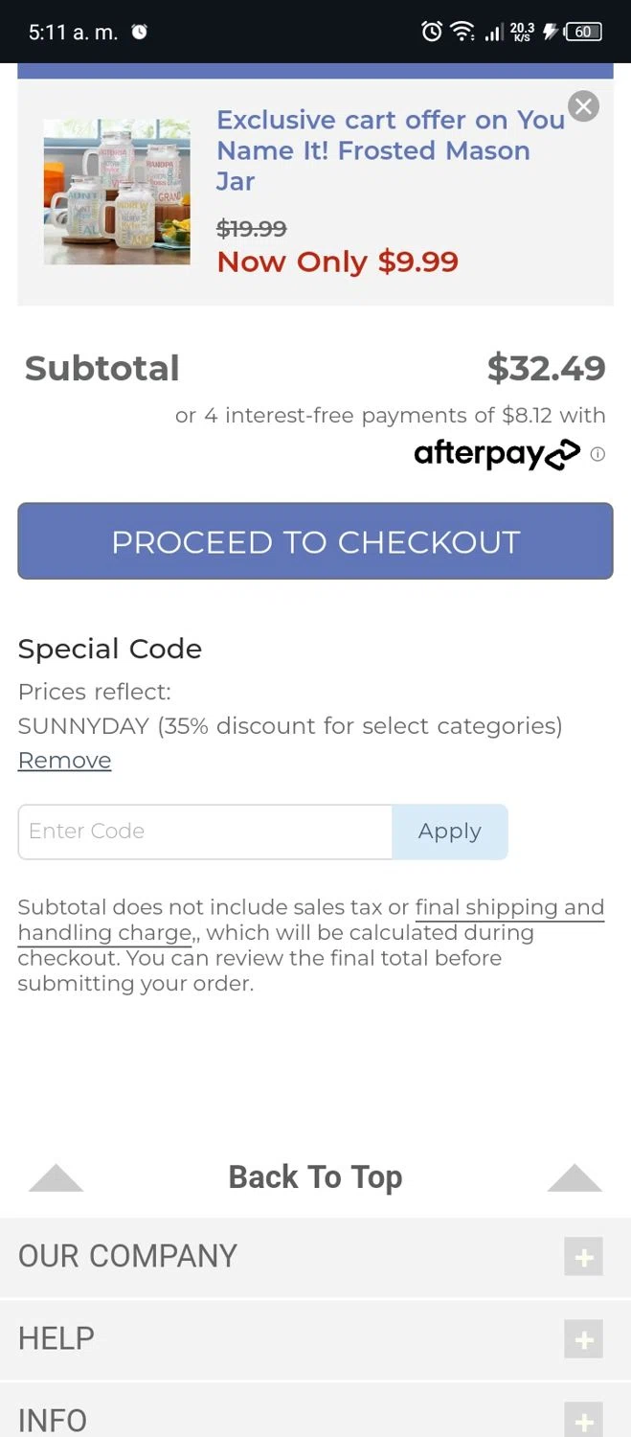Open the Help footer menu

click(x=56, y=1339)
